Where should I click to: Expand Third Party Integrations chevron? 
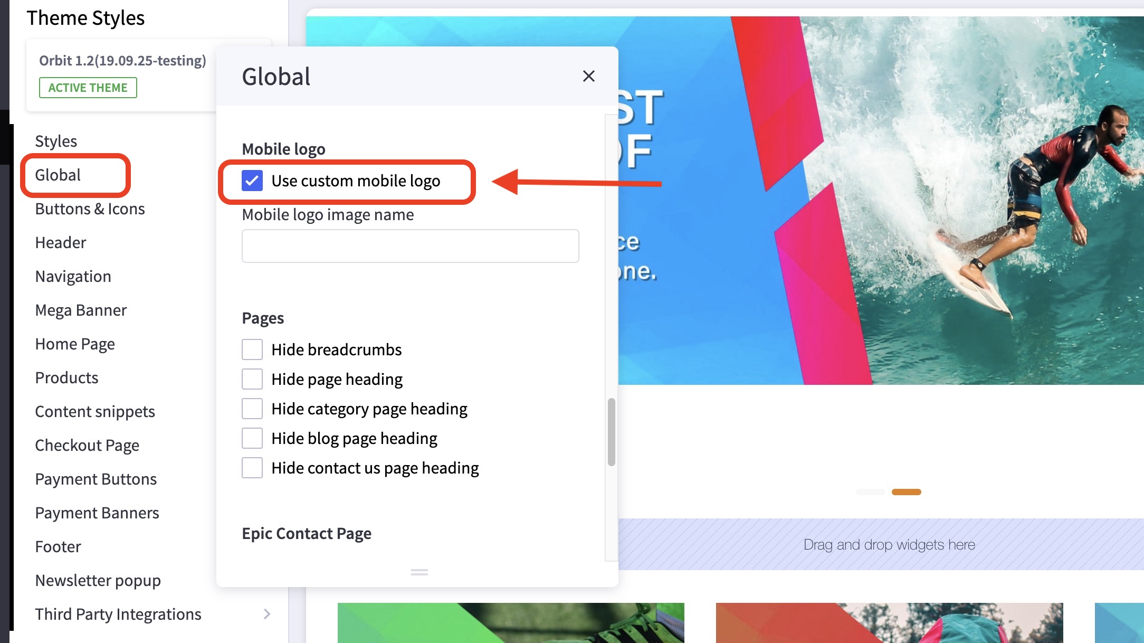click(x=267, y=614)
